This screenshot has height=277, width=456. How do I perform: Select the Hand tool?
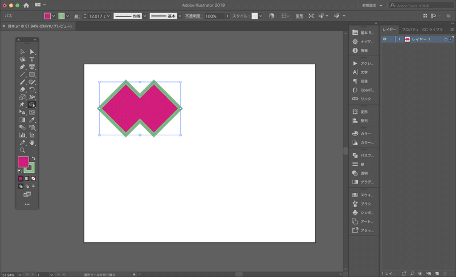click(x=32, y=143)
